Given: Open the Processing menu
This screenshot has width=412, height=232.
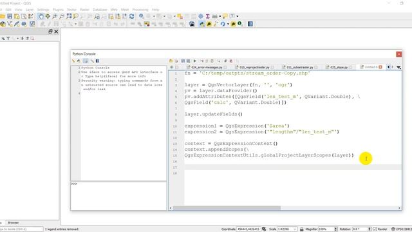Looking at the screenshot, I should tap(140, 10).
